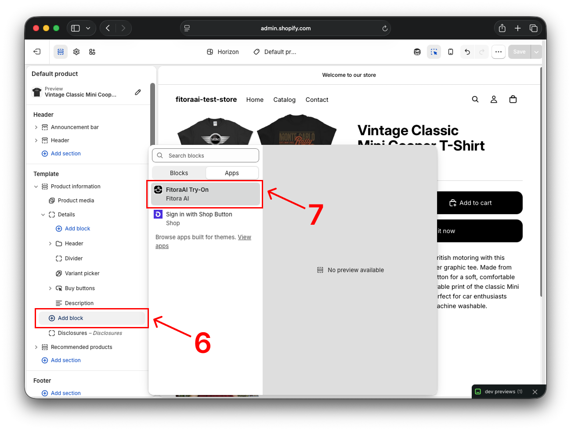Switch to the Apps tab

click(x=232, y=173)
